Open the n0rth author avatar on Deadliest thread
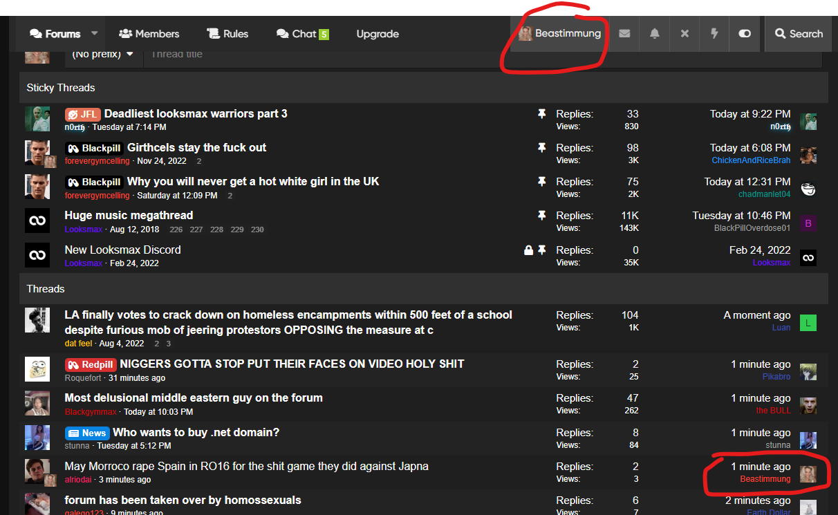The width and height of the screenshot is (838, 515). pos(37,119)
